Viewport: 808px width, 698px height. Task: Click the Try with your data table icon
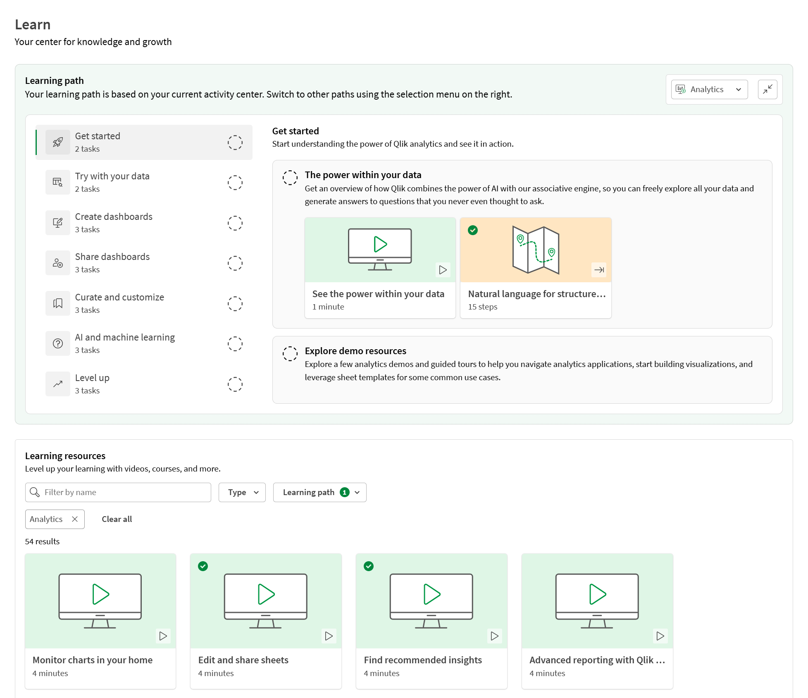point(58,182)
